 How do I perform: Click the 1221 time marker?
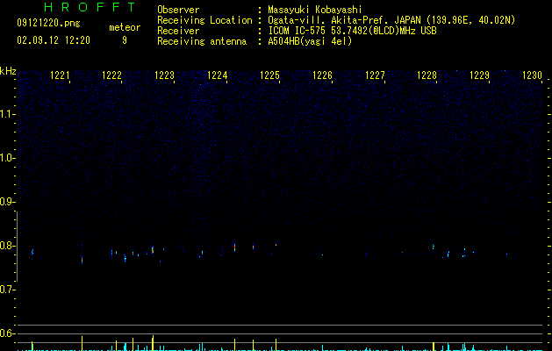pos(60,75)
